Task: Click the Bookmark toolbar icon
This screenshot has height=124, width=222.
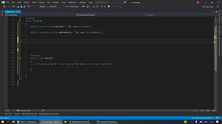Action: click(x=109, y=7)
